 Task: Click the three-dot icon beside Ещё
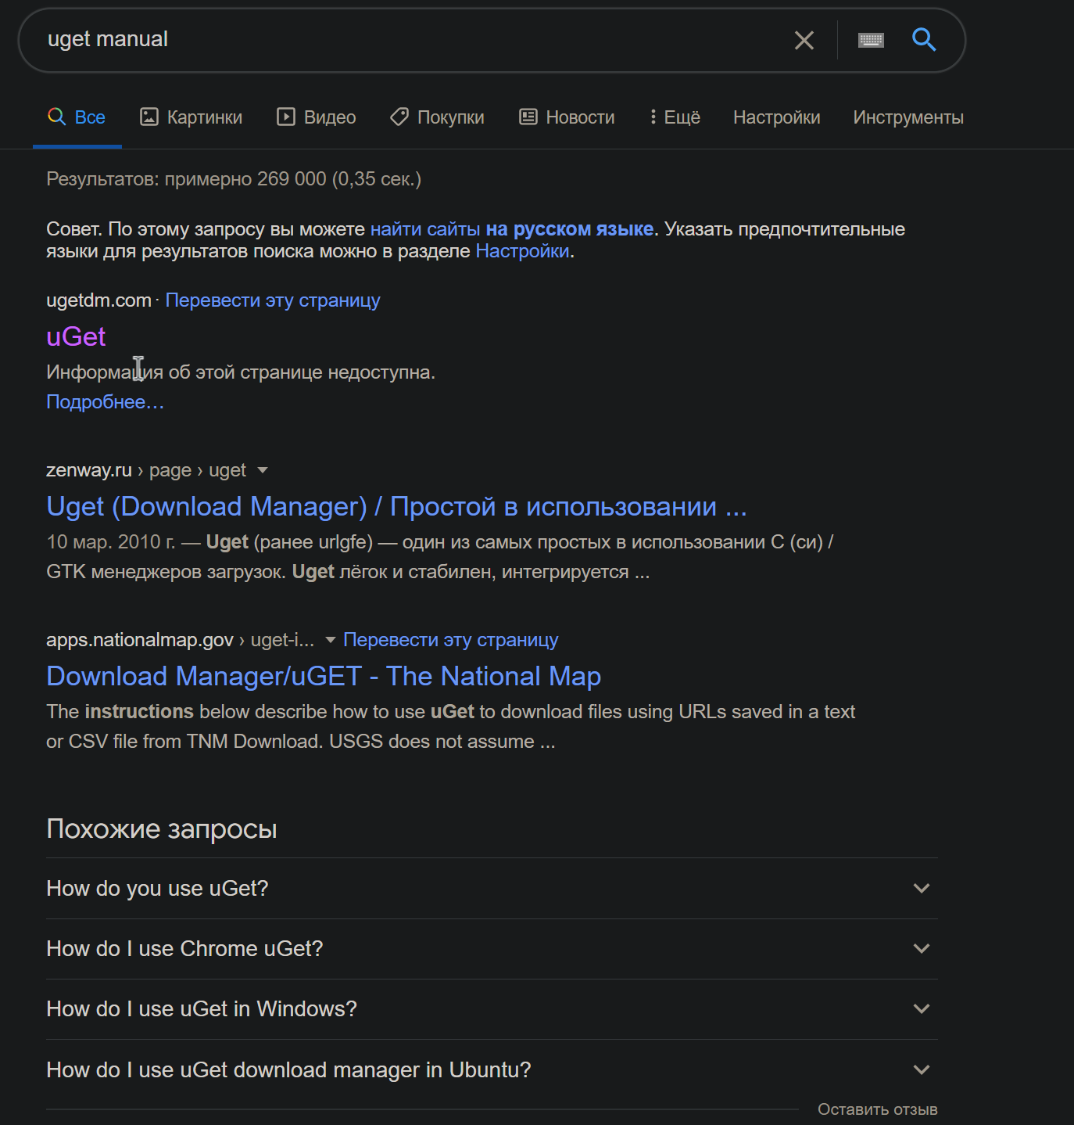point(653,117)
